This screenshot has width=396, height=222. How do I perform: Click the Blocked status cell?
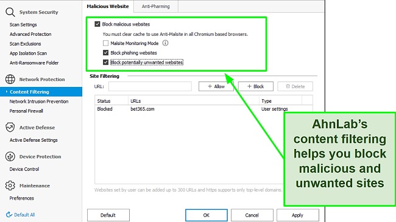pyautogui.click(x=105, y=109)
